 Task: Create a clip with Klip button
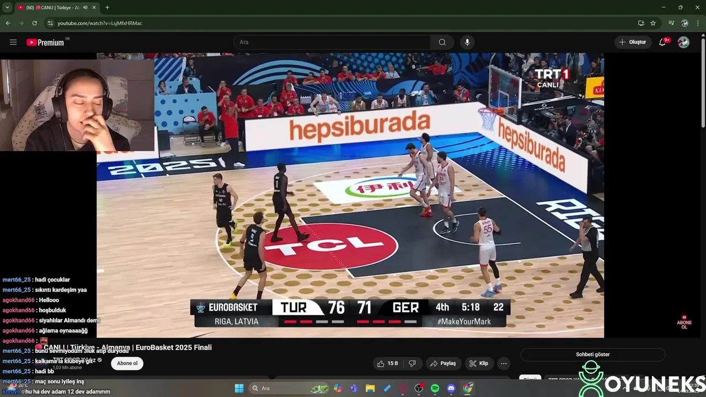(479, 363)
